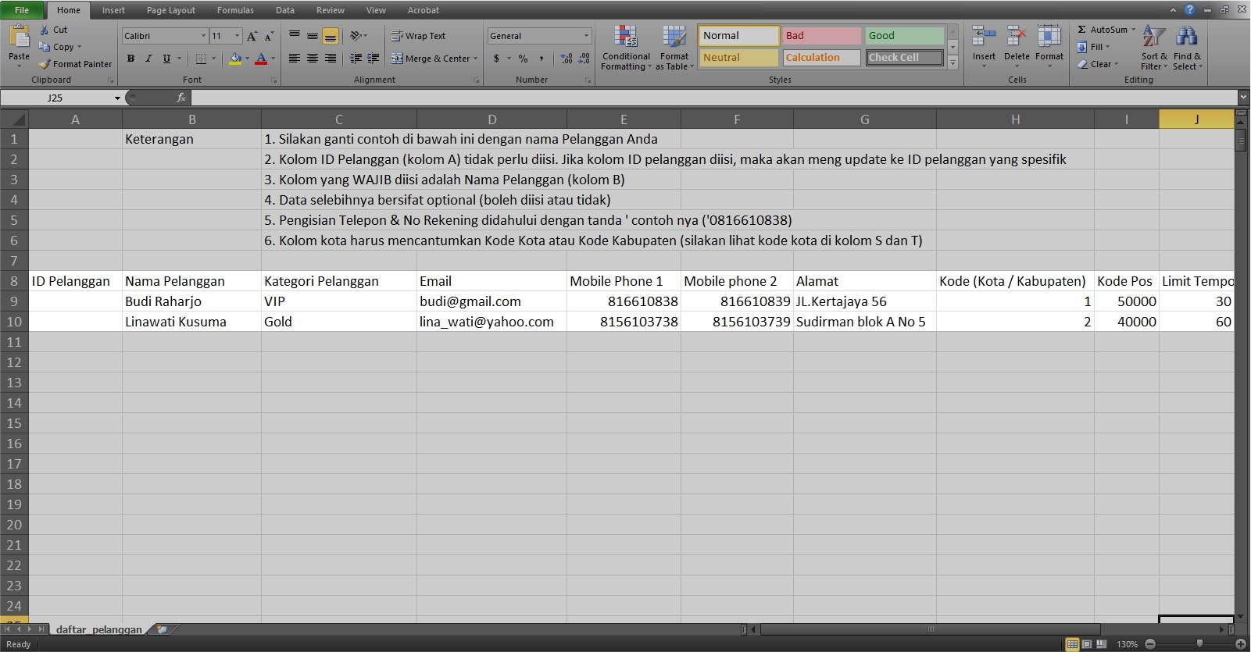
Task: Select cell B9 containing Budi Raharjo
Action: 191,301
